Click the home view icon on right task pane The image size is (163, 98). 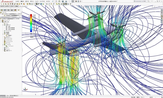(162, 10)
